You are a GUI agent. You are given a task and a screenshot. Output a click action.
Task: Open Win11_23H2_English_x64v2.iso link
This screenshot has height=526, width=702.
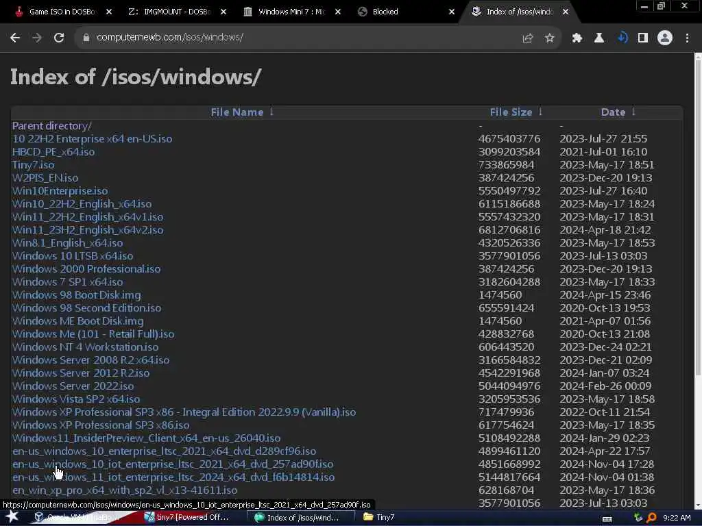click(88, 230)
